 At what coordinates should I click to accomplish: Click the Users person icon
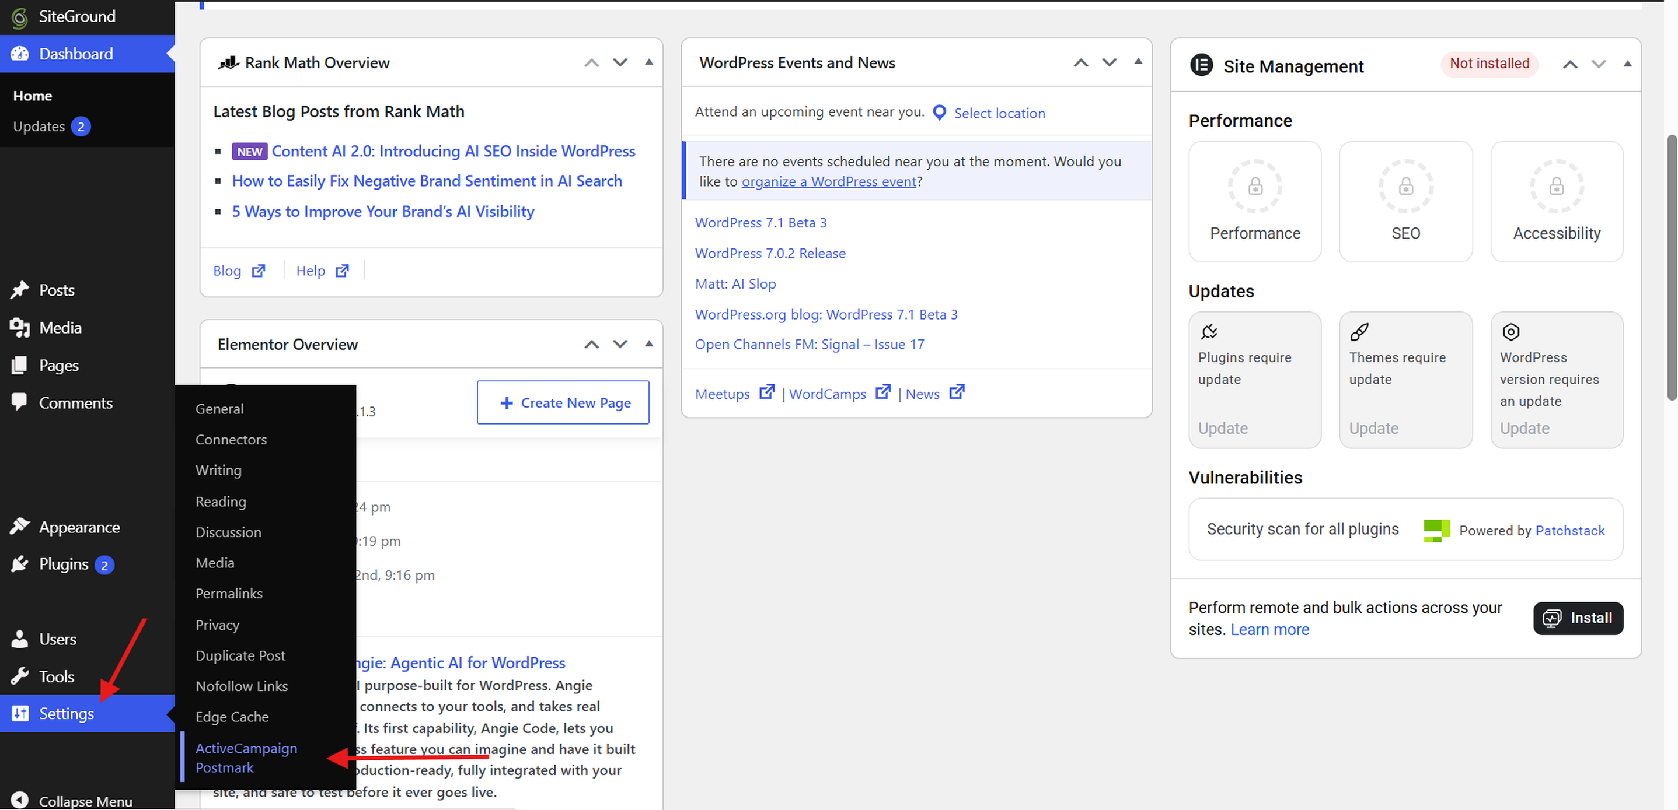tap(19, 640)
